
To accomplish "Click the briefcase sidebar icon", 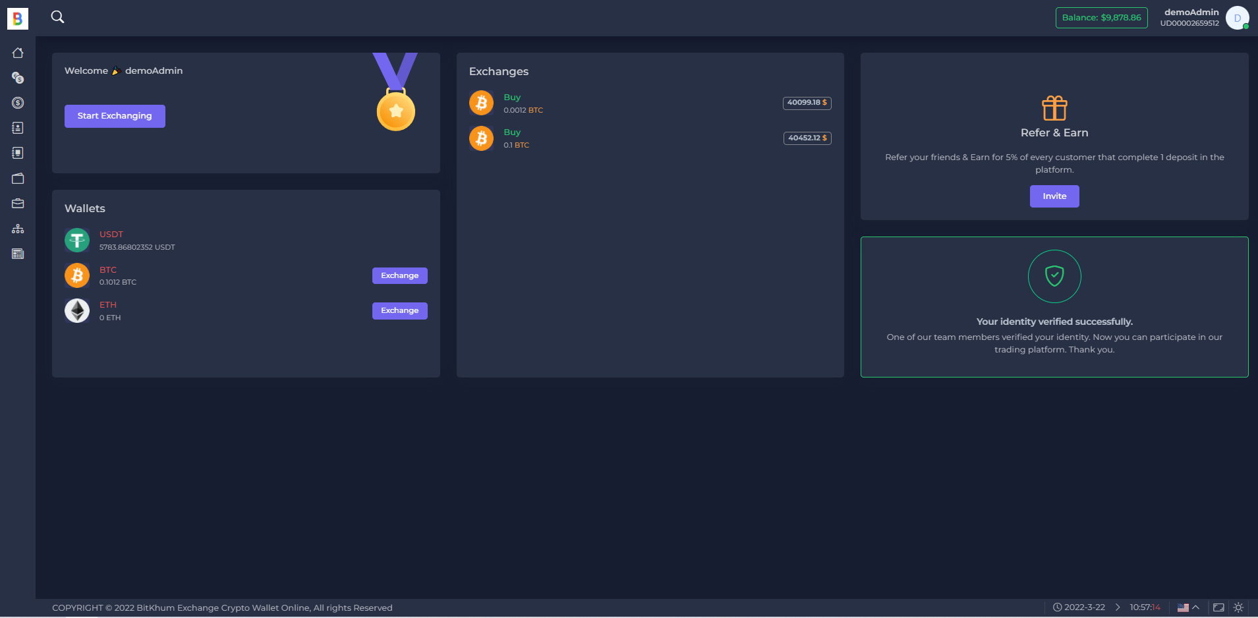I will [x=18, y=204].
